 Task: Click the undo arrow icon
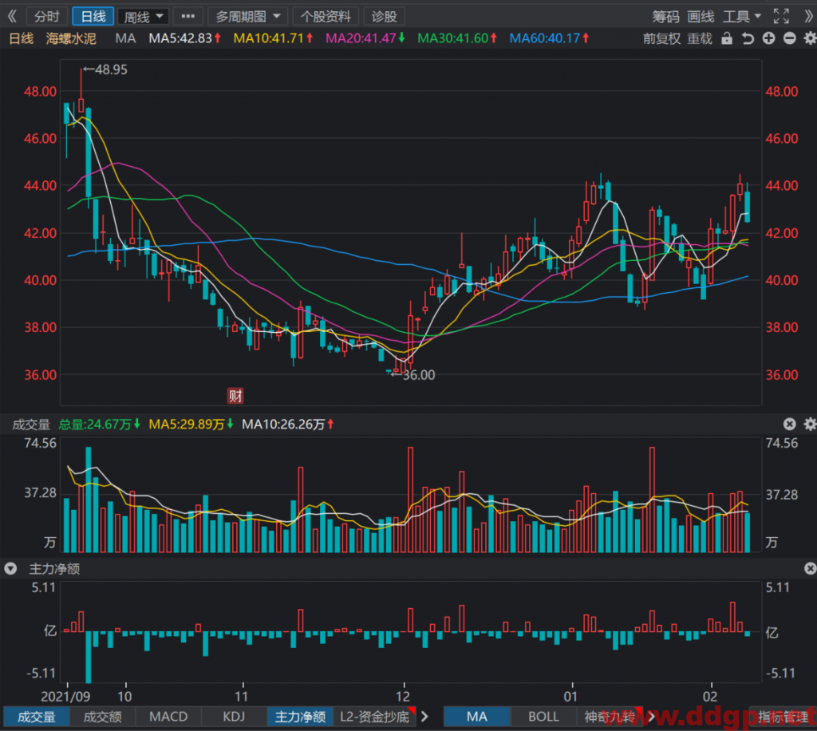click(748, 38)
